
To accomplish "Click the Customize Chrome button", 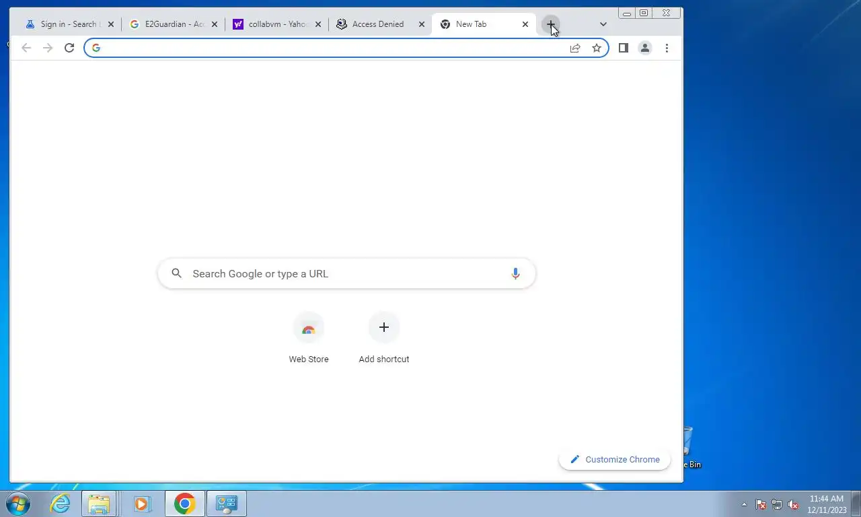I will 615,460.
